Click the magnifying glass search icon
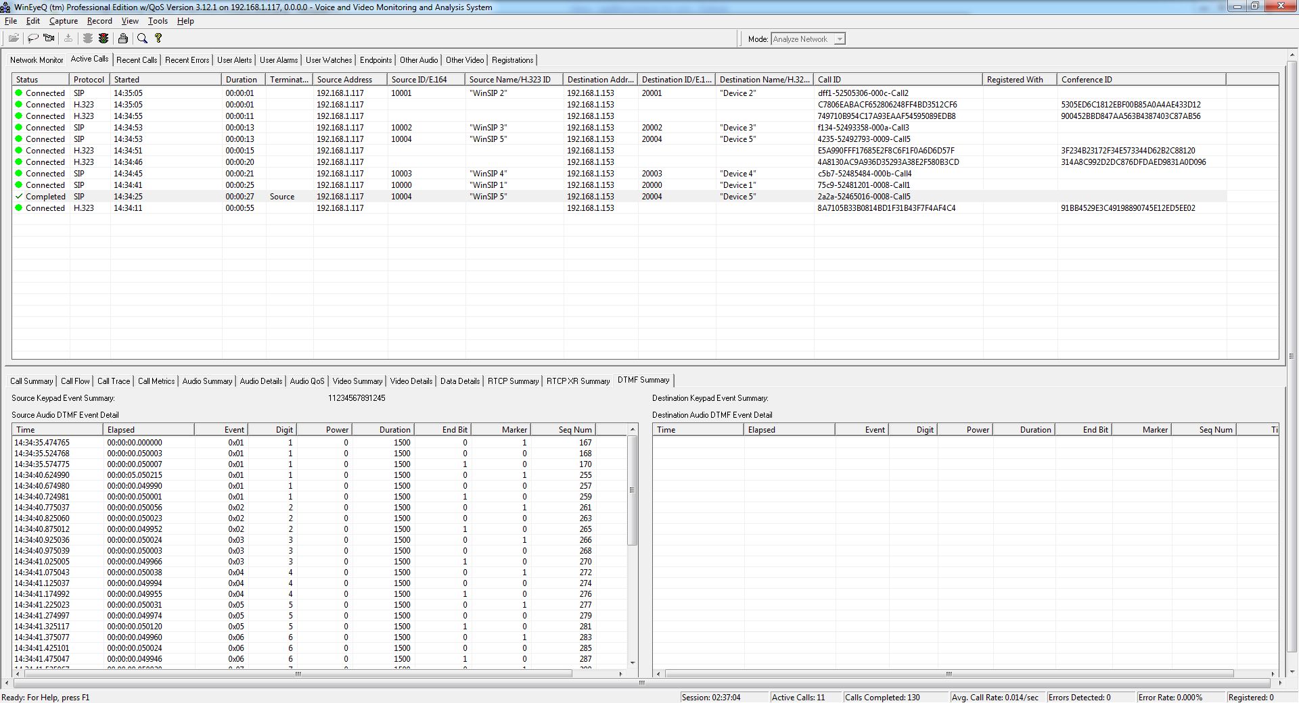 pyautogui.click(x=142, y=39)
